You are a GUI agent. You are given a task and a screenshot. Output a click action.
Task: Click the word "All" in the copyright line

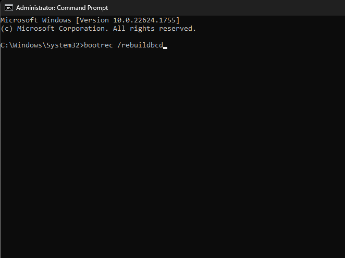point(119,29)
